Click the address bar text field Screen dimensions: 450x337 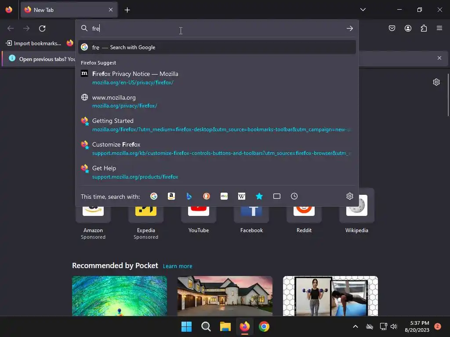click(217, 29)
